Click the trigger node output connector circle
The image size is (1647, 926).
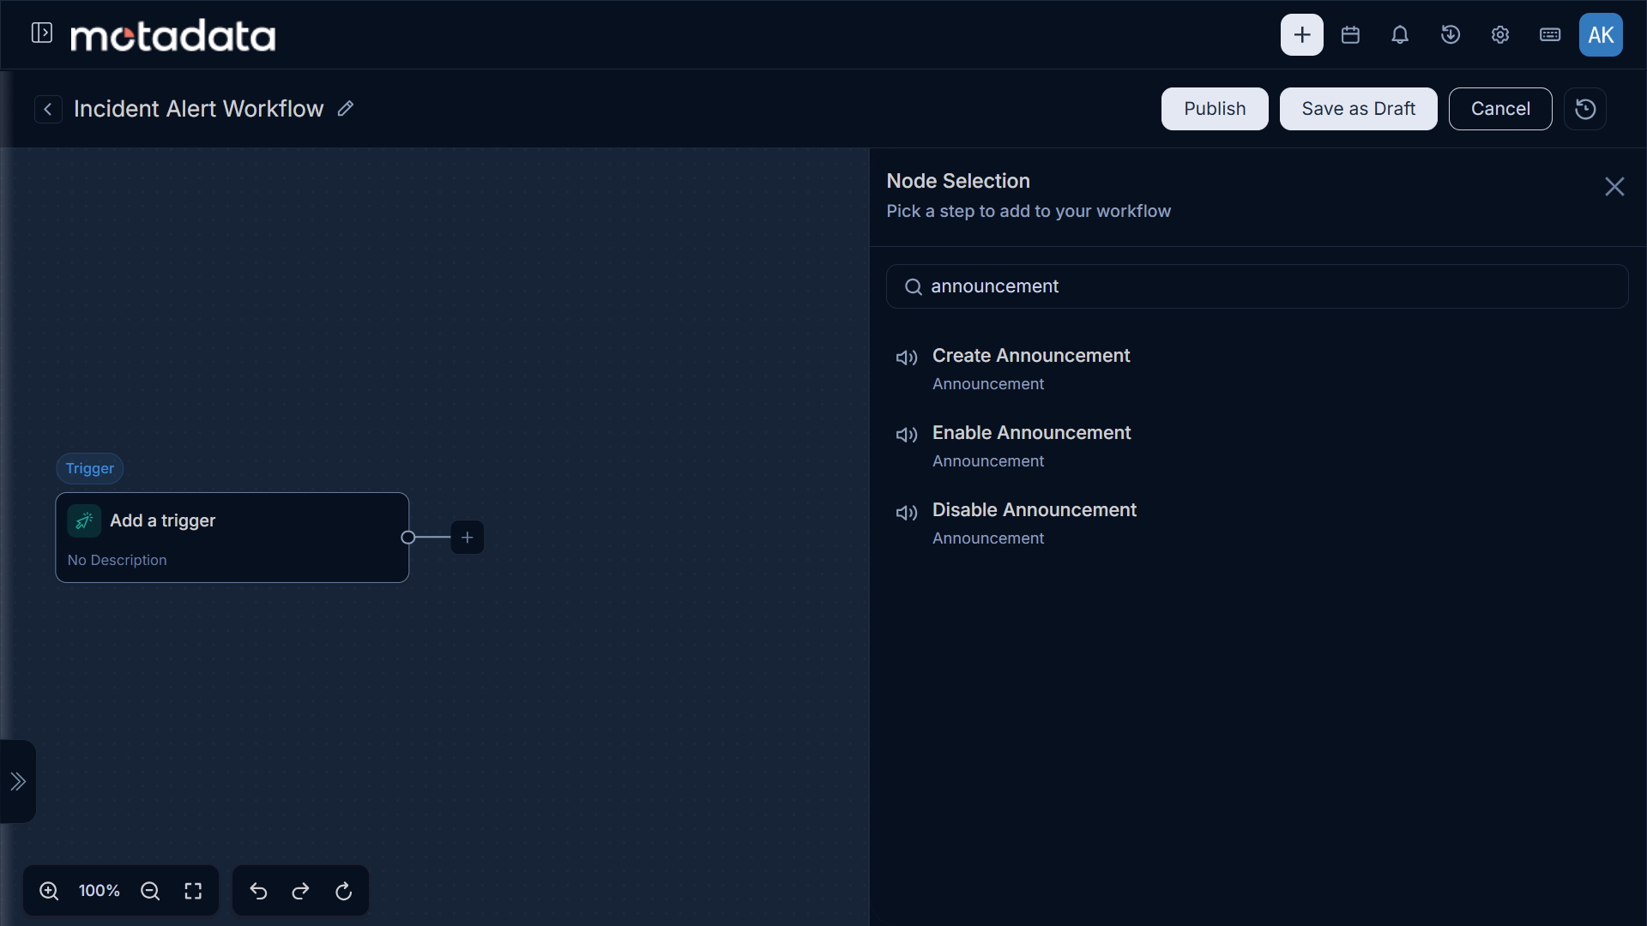click(408, 538)
